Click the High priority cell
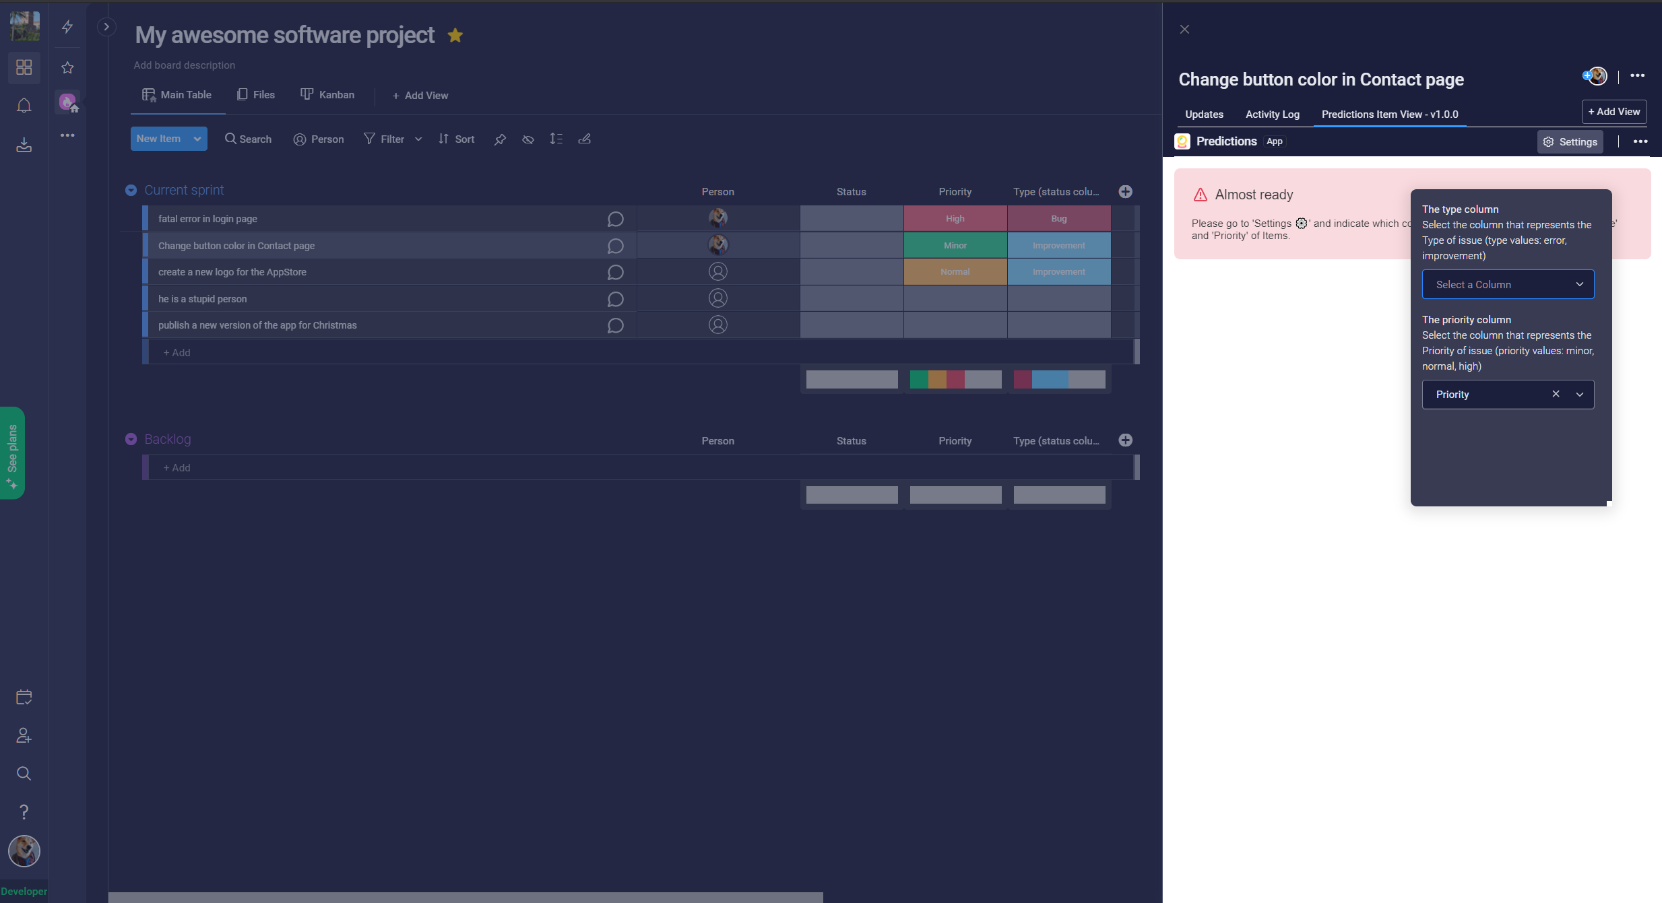 tap(955, 219)
